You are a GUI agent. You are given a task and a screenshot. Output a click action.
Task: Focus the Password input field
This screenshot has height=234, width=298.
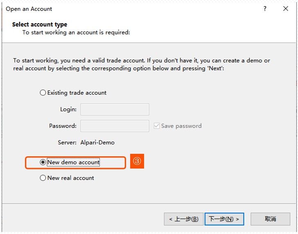tap(115, 126)
